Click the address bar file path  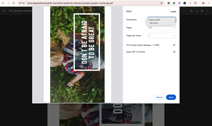click(70, 3)
